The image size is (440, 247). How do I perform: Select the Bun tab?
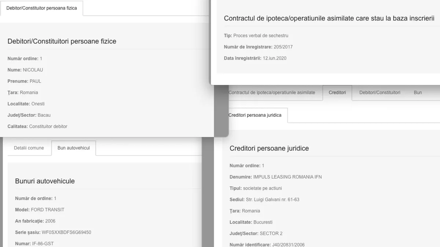[x=418, y=93]
